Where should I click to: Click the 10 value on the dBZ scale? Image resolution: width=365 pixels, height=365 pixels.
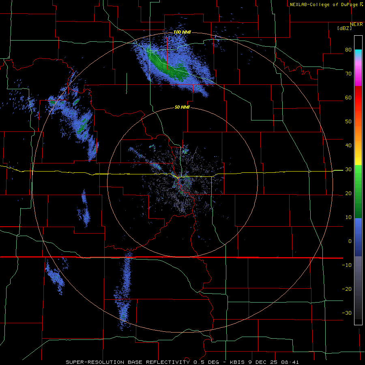pyautogui.click(x=348, y=217)
